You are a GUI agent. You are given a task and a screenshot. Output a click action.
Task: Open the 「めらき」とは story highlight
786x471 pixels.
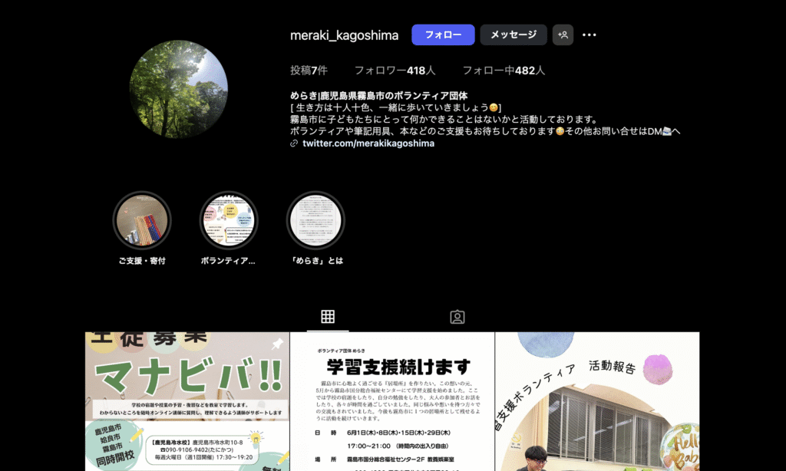click(x=315, y=220)
